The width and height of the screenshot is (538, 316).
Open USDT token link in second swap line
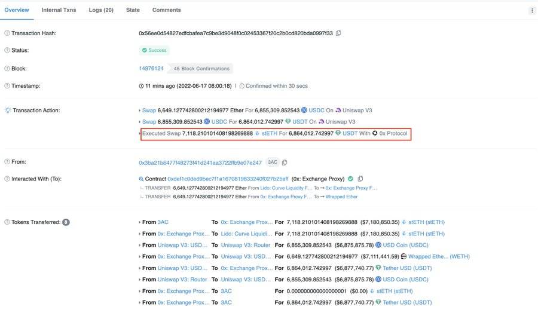click(300, 121)
